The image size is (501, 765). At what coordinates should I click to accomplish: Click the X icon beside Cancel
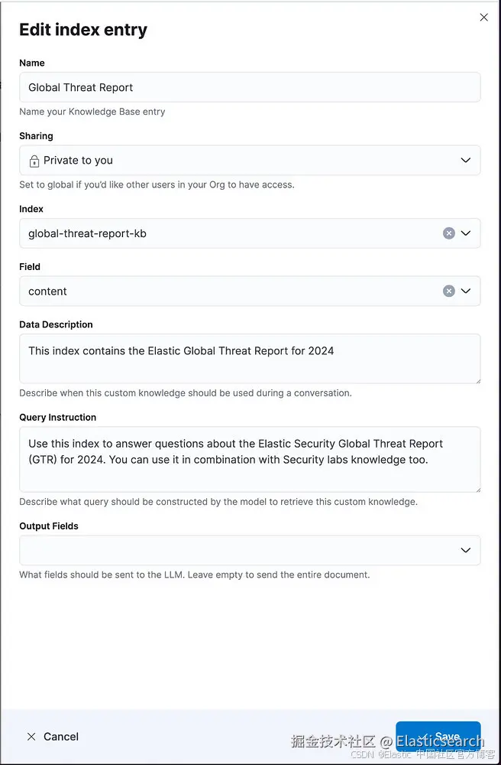click(x=31, y=737)
